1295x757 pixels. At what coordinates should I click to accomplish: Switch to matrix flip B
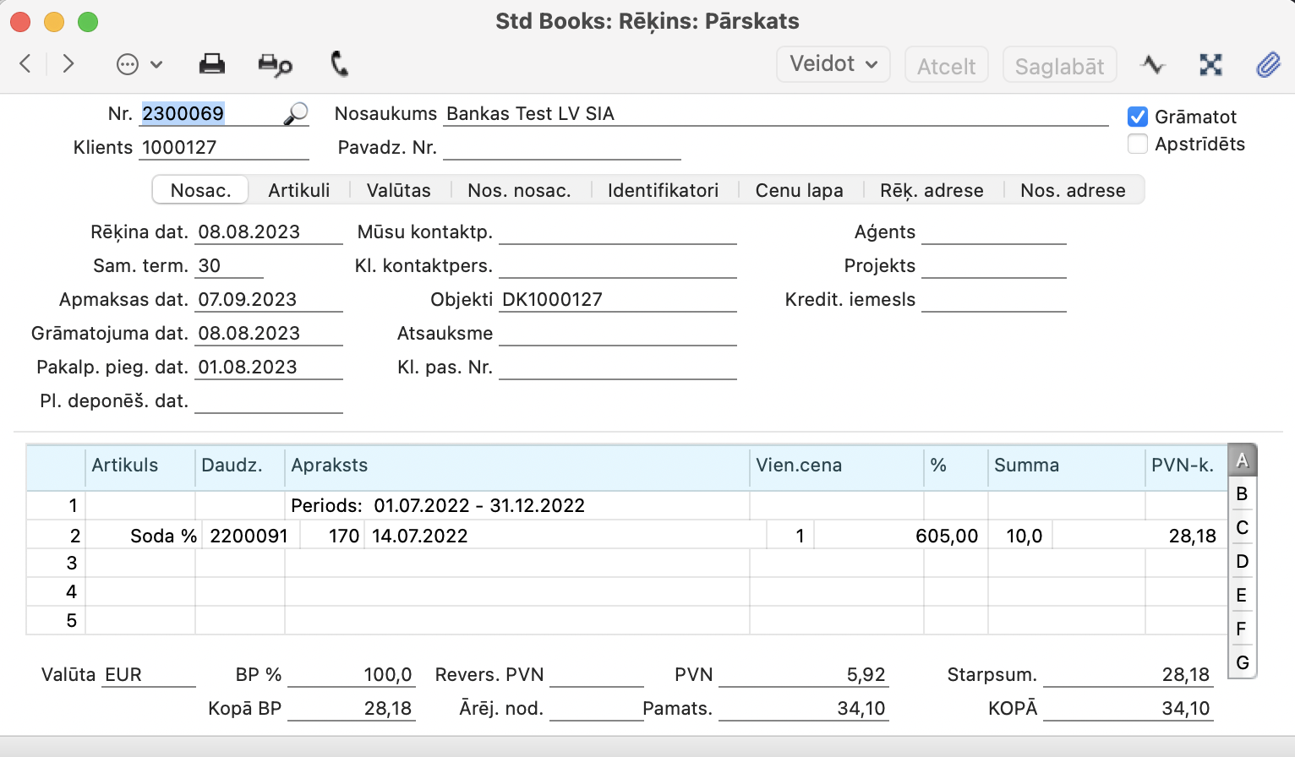click(1241, 493)
